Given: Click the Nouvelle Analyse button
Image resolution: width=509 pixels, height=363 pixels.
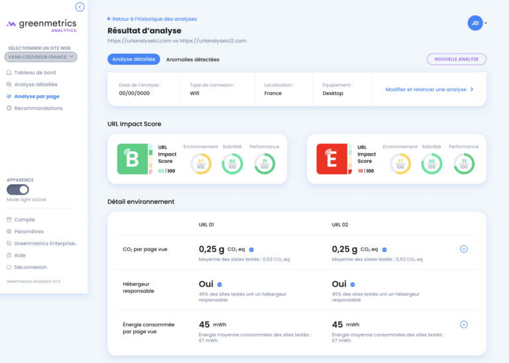Looking at the screenshot, I should click(x=457, y=59).
